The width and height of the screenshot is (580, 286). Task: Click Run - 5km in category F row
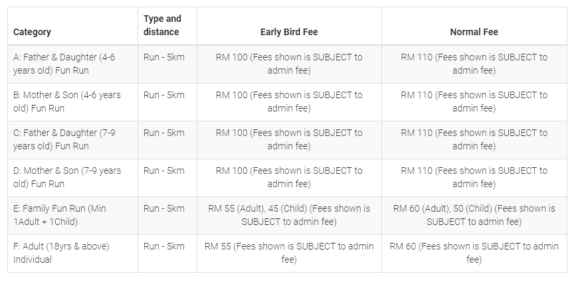(164, 246)
